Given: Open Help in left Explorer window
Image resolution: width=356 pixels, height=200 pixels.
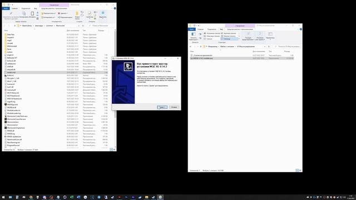Looking at the screenshot, I should click(x=115, y=8).
